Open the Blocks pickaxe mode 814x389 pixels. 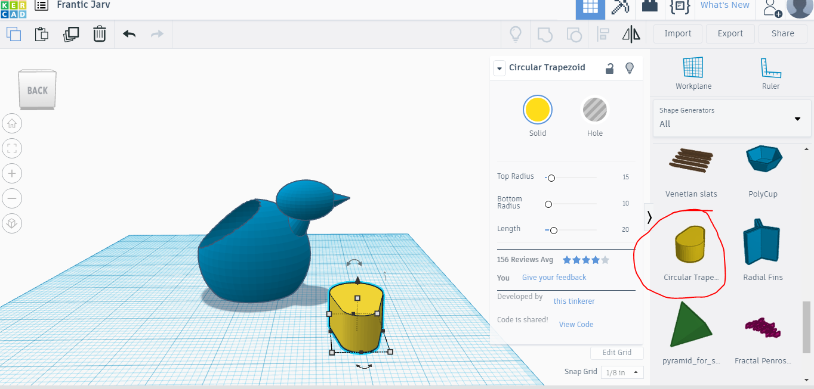click(x=621, y=7)
